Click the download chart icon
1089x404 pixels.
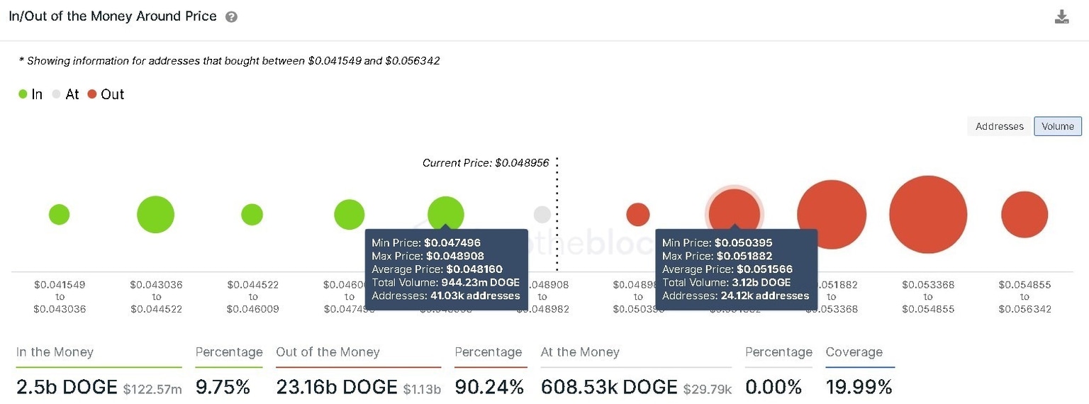point(1061,17)
